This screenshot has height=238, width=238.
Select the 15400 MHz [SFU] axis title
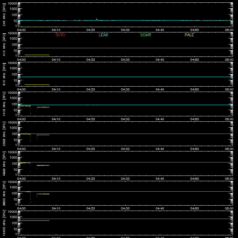[4, 223]
